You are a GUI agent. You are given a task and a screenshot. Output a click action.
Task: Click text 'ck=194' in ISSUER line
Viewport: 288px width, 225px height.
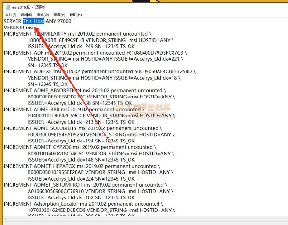(85, 141)
